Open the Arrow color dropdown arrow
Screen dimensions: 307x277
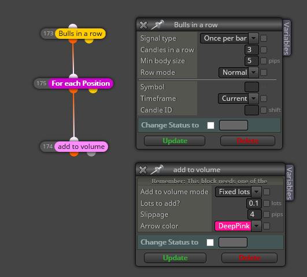point(257,226)
